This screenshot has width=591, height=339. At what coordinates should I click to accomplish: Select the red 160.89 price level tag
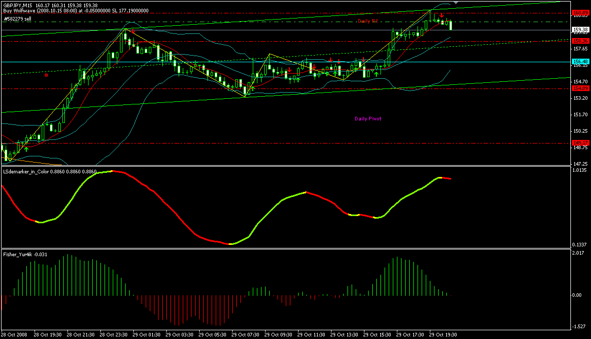tap(580, 12)
